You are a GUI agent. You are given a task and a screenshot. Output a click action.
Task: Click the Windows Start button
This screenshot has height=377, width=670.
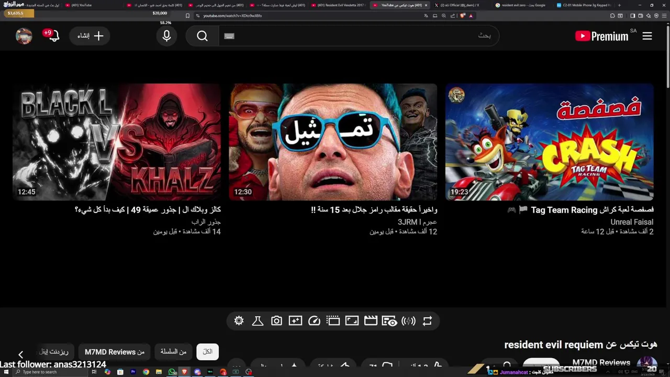pos(6,372)
